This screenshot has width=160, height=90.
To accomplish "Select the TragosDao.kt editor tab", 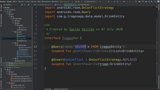I will point(70,5).
